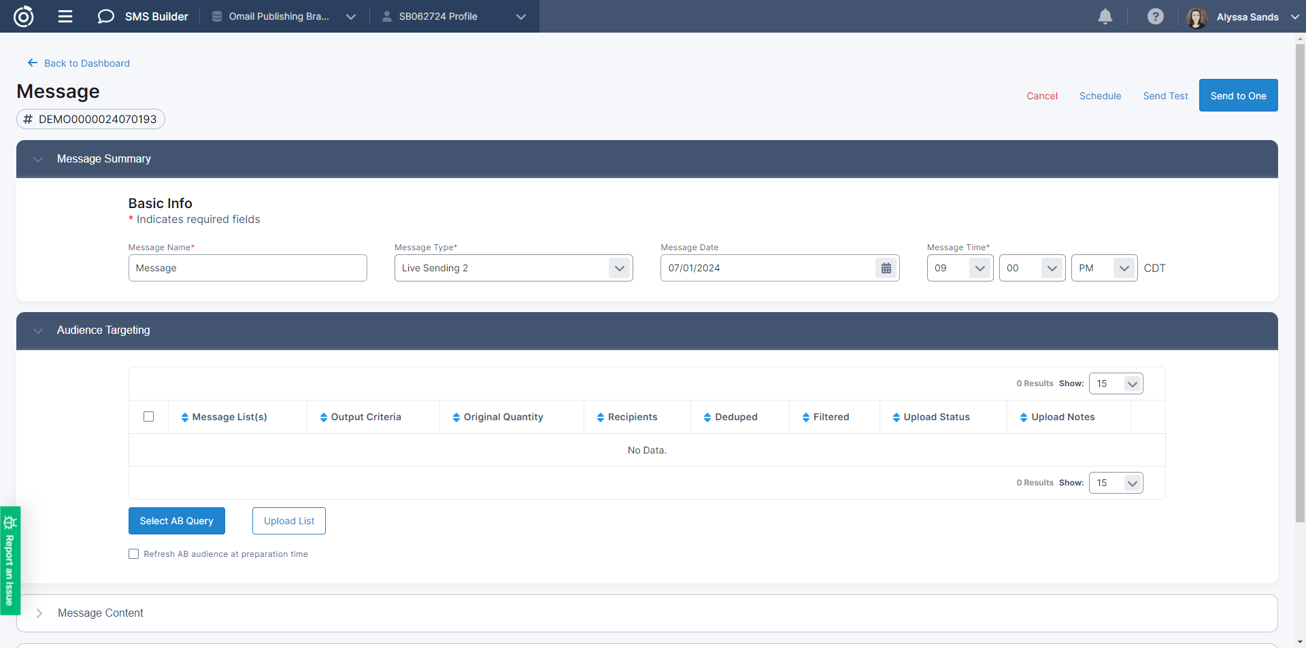Click Alyssa Sands profile avatar

(1196, 17)
